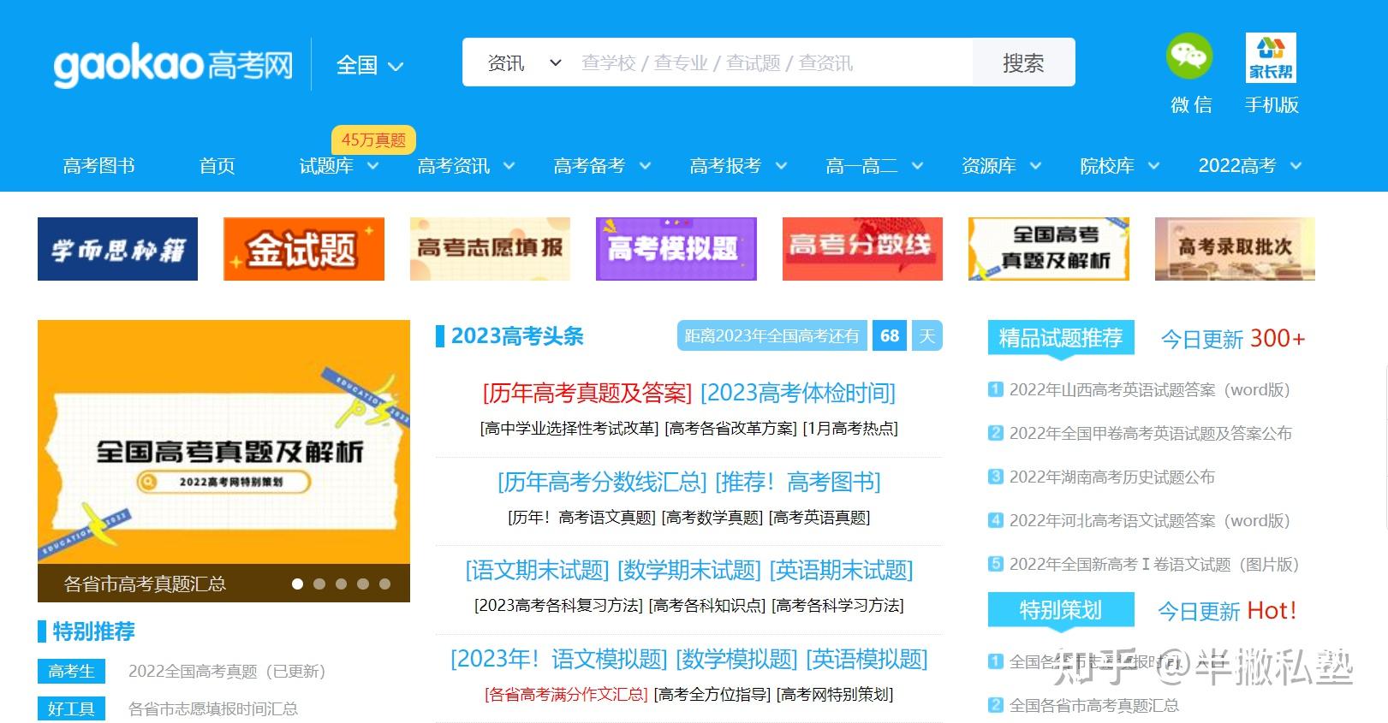Open [高中学业选择性考试改革] link
Viewport: 1388px width, 723px height.
pyautogui.click(x=569, y=428)
